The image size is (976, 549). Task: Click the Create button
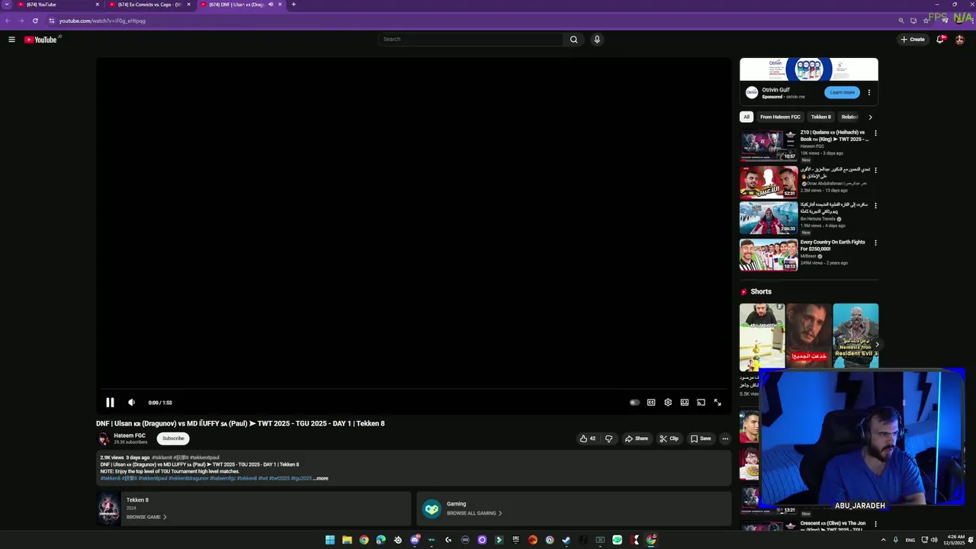coord(913,40)
